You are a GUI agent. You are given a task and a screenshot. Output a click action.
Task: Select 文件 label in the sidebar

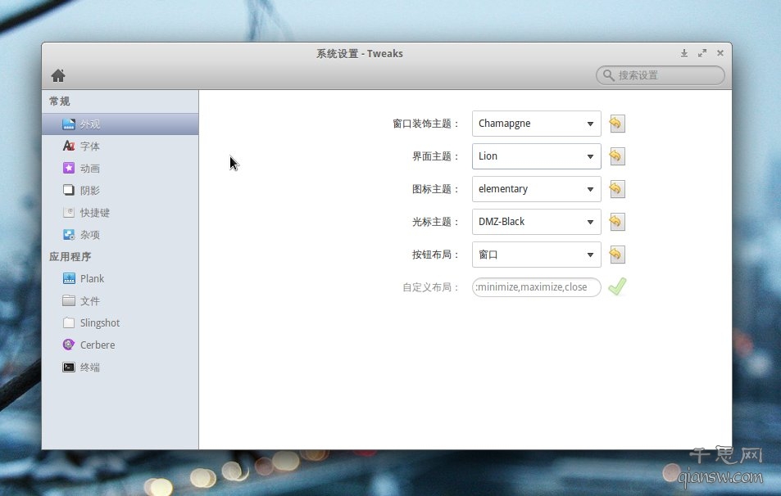coord(90,301)
